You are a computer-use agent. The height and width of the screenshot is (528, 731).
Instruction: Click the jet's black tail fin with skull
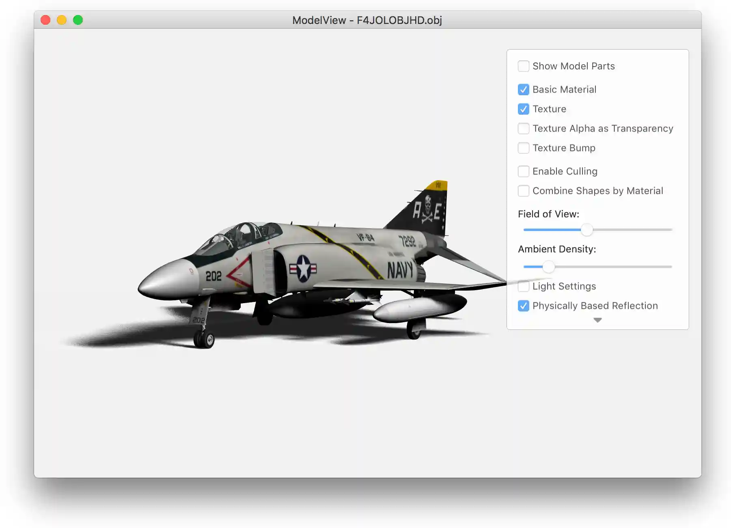click(x=426, y=211)
